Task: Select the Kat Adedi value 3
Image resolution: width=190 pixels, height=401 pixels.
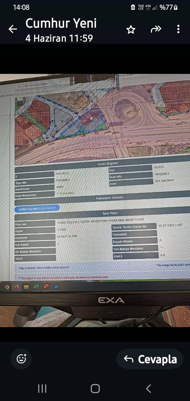Action: click(58, 244)
